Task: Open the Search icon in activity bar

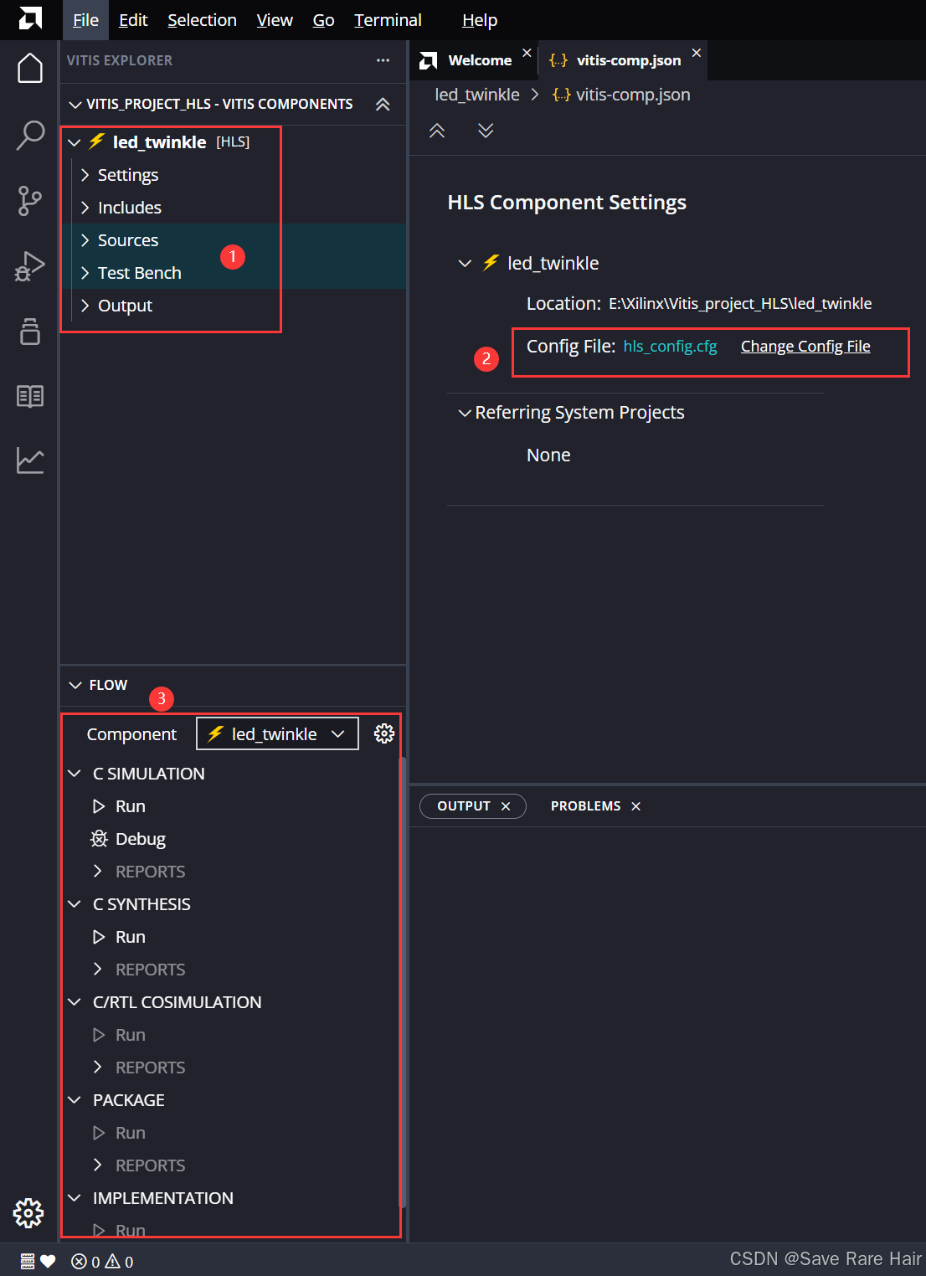Action: (30, 135)
